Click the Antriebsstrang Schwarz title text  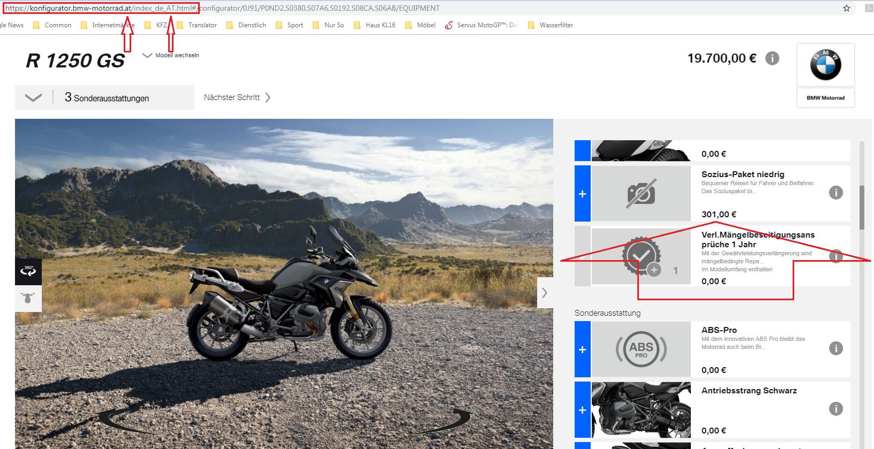[749, 391]
